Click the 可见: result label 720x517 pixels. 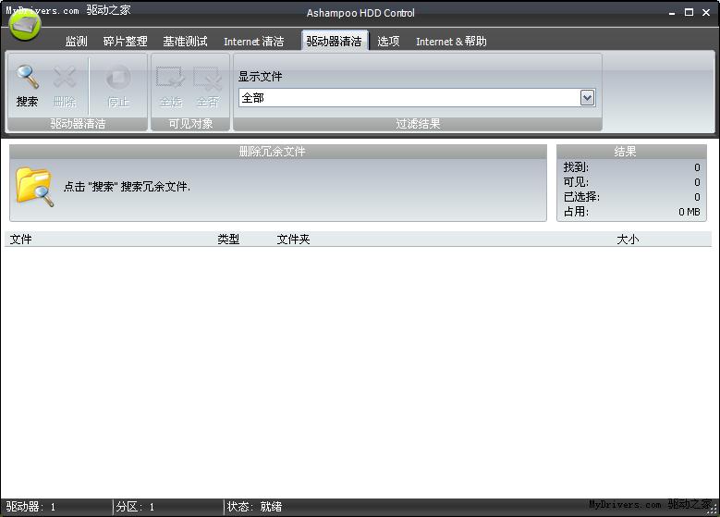pyautogui.click(x=576, y=182)
